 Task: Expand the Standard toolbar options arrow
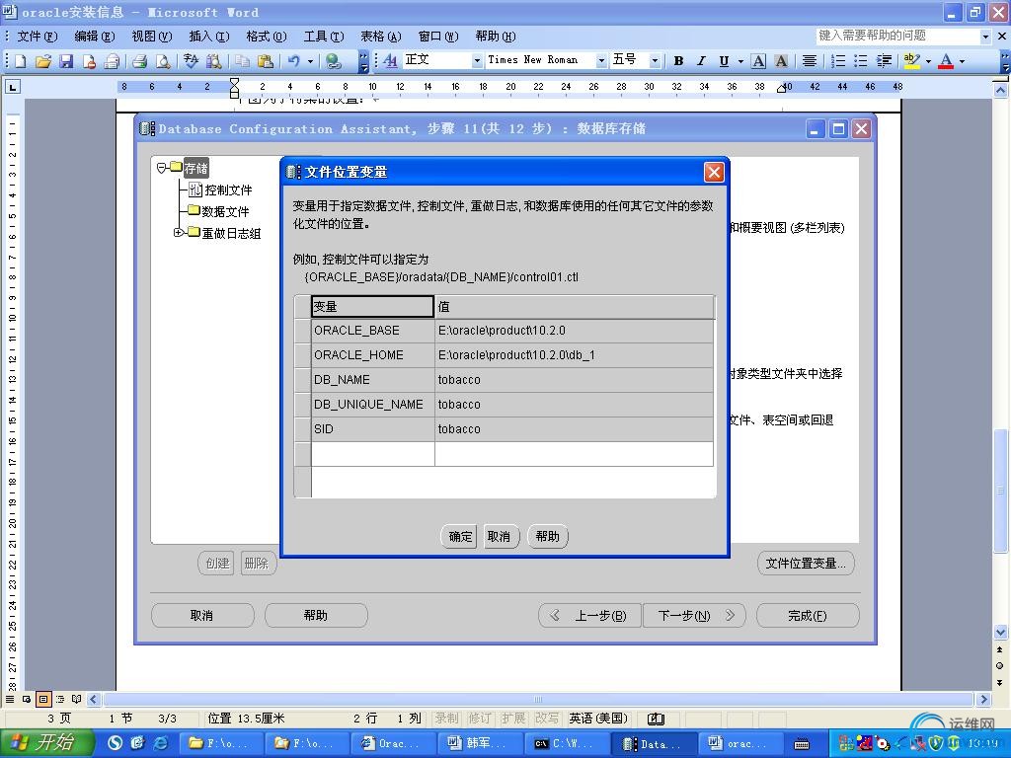tap(363, 61)
